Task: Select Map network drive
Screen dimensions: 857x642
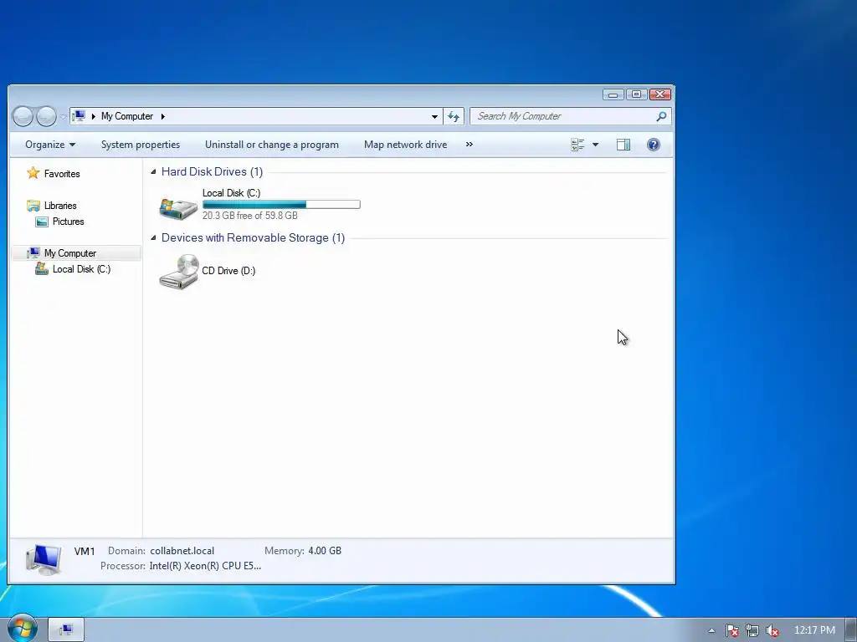Action: 406,145
